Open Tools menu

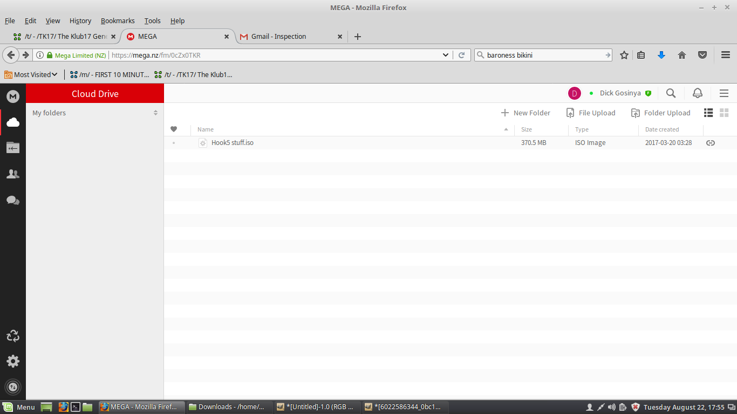(x=153, y=20)
